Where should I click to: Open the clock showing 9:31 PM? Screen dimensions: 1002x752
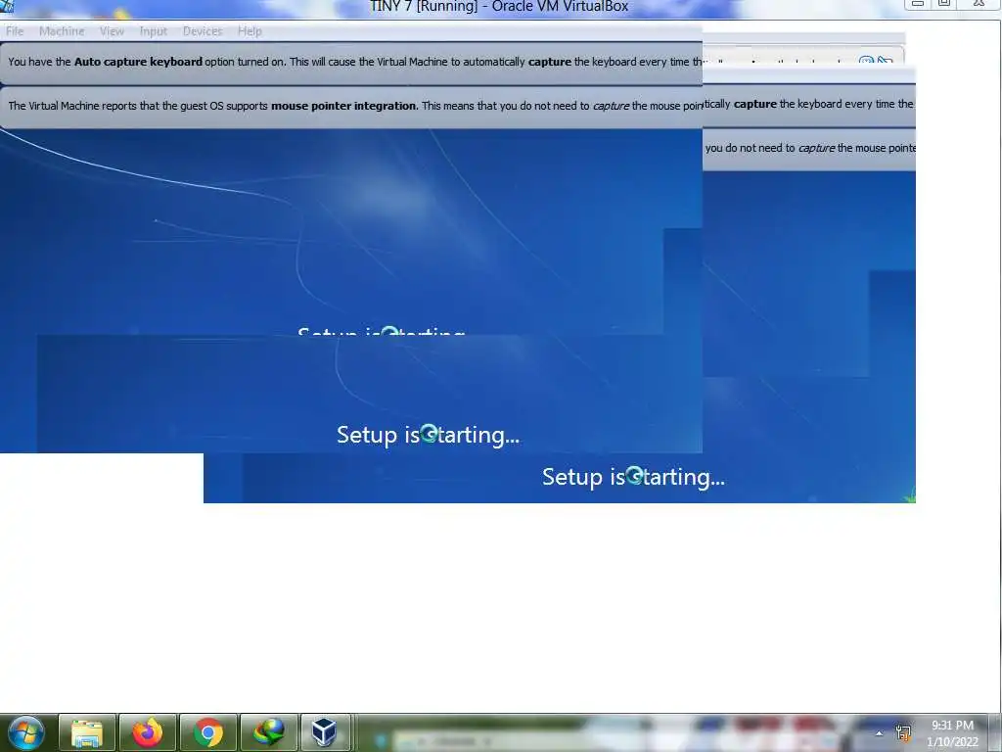tap(952, 733)
